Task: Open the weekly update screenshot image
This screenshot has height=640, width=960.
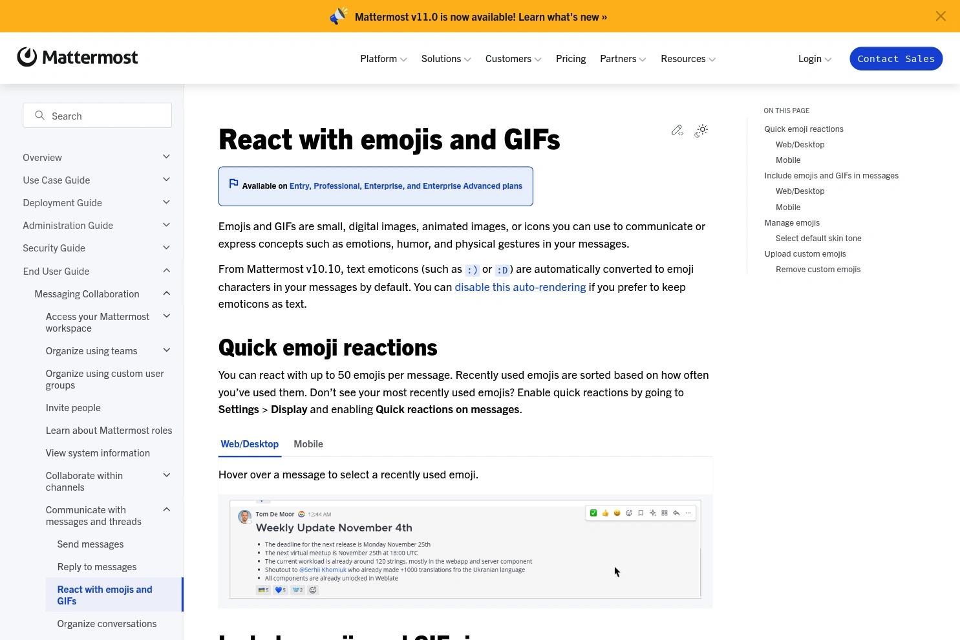Action: pyautogui.click(x=465, y=549)
